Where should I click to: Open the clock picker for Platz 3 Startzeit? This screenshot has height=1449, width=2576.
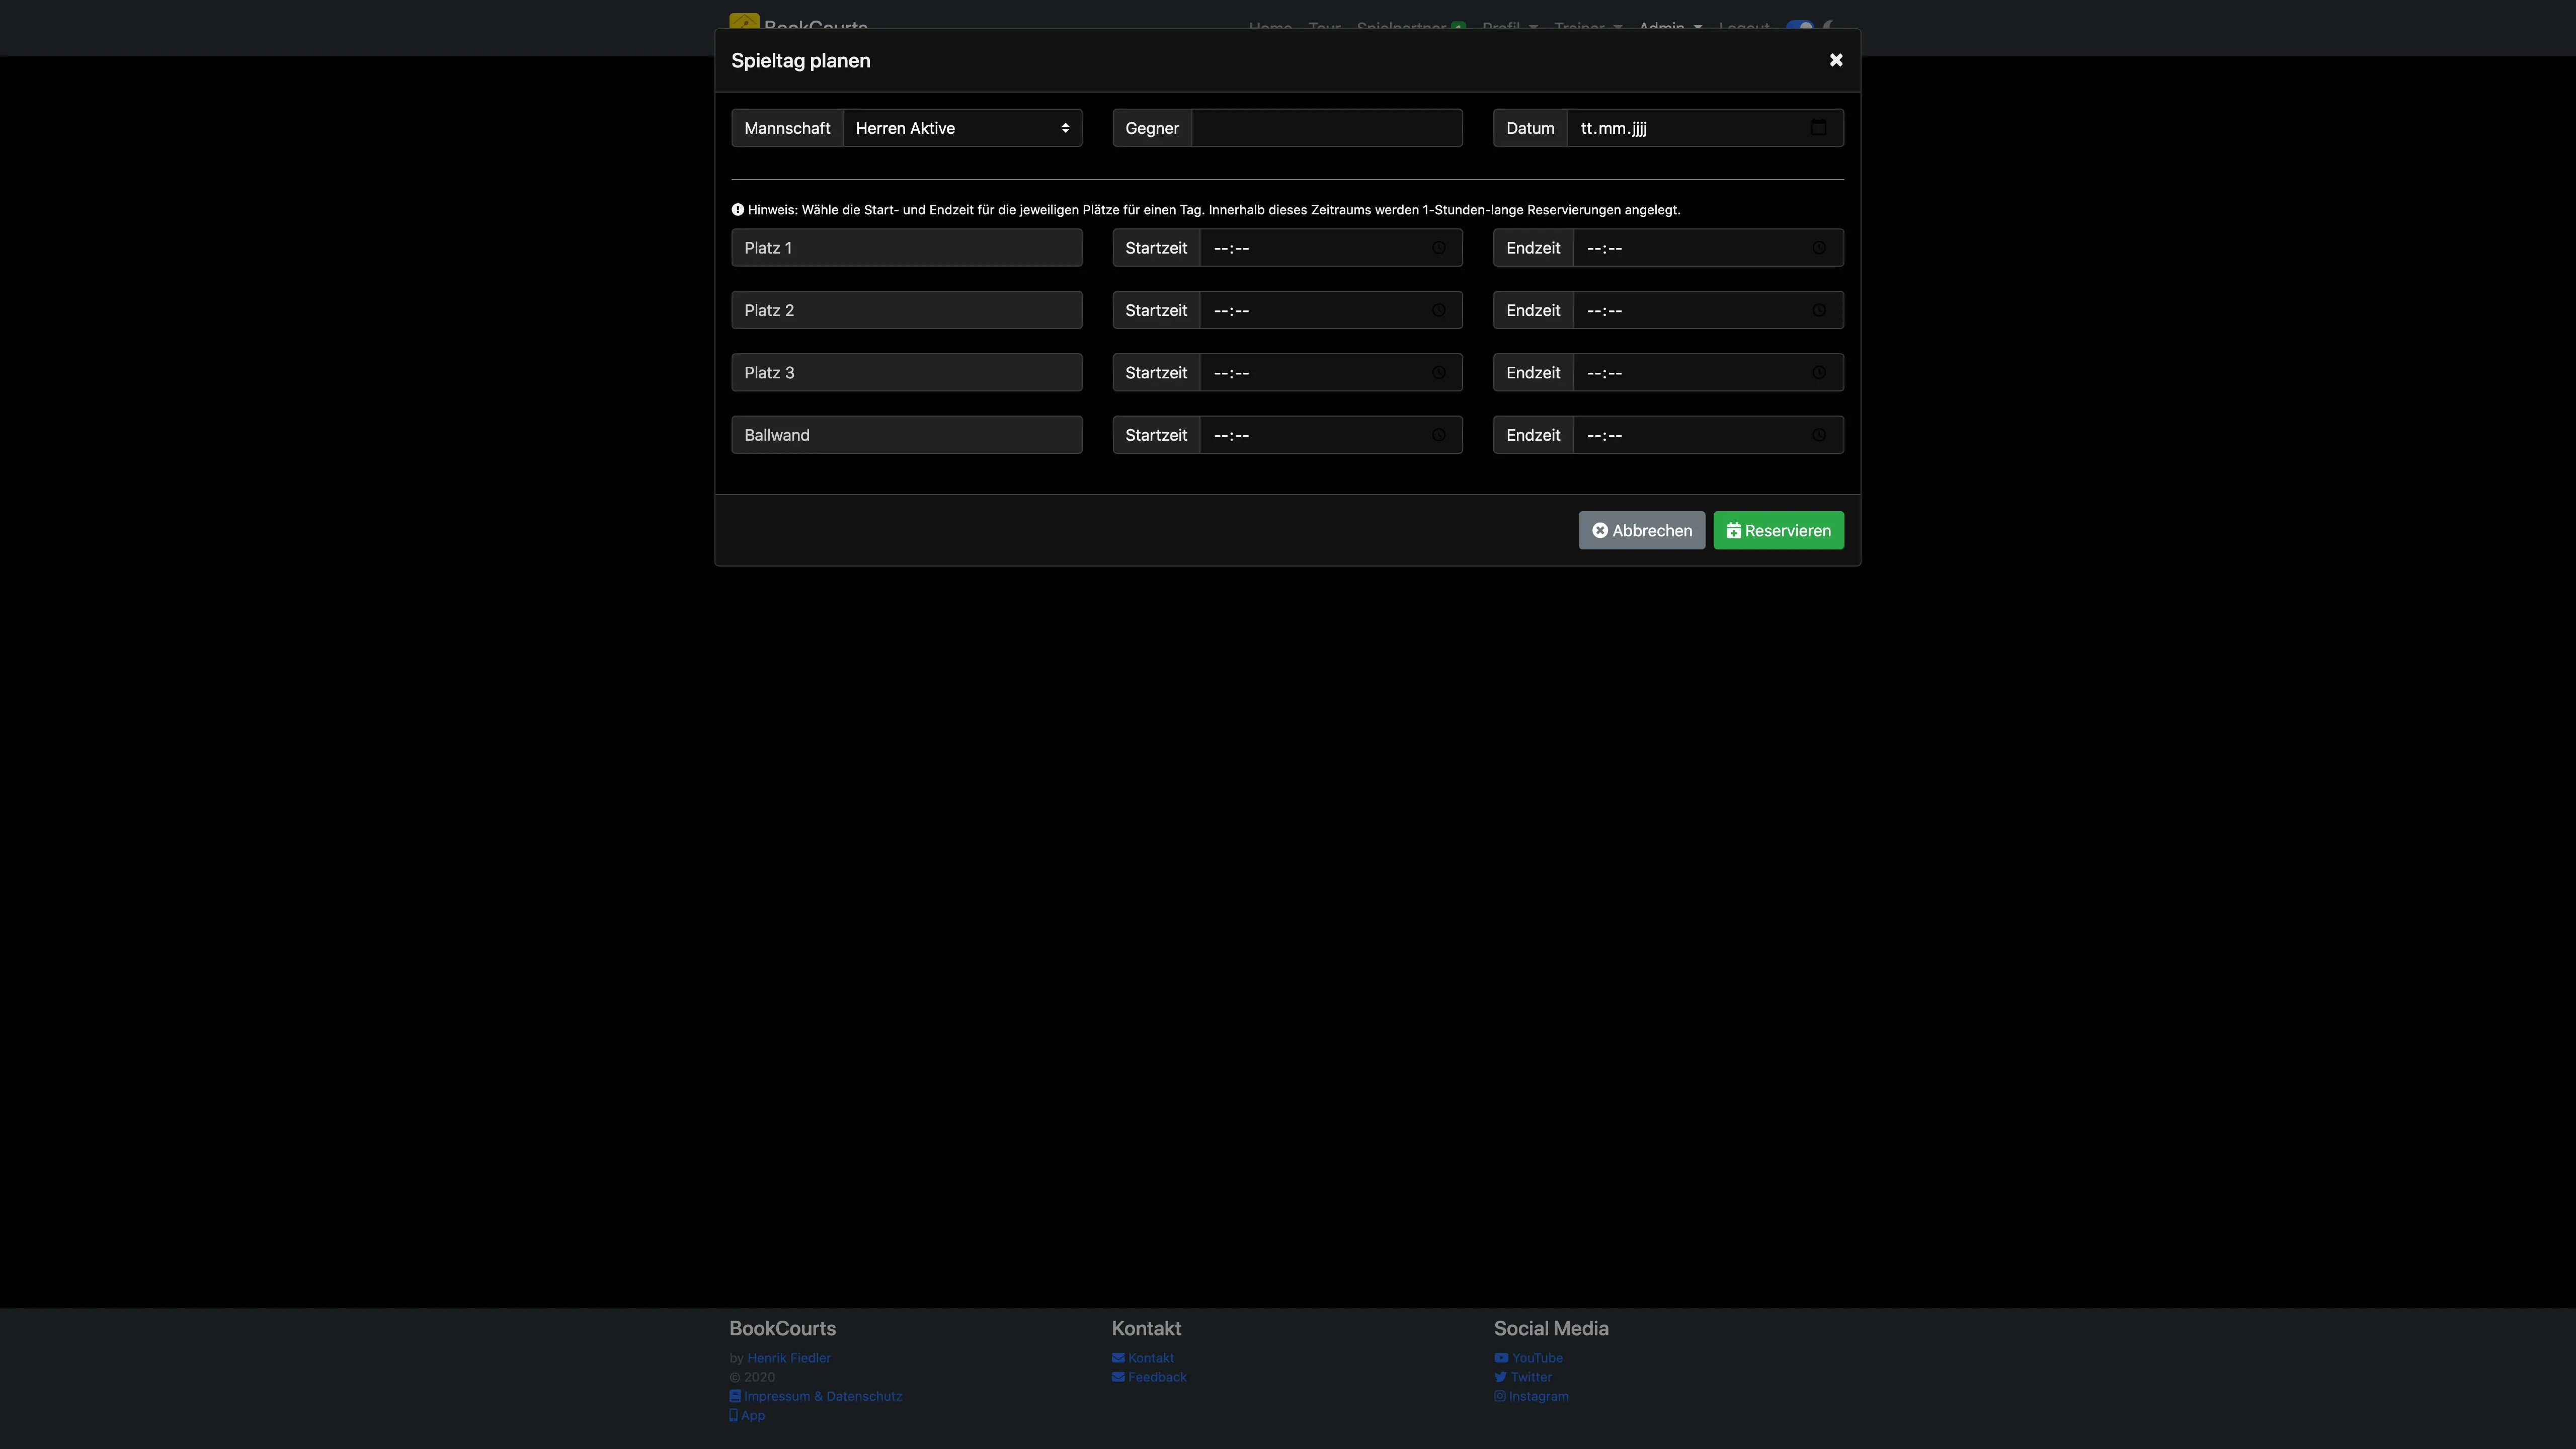point(1438,372)
